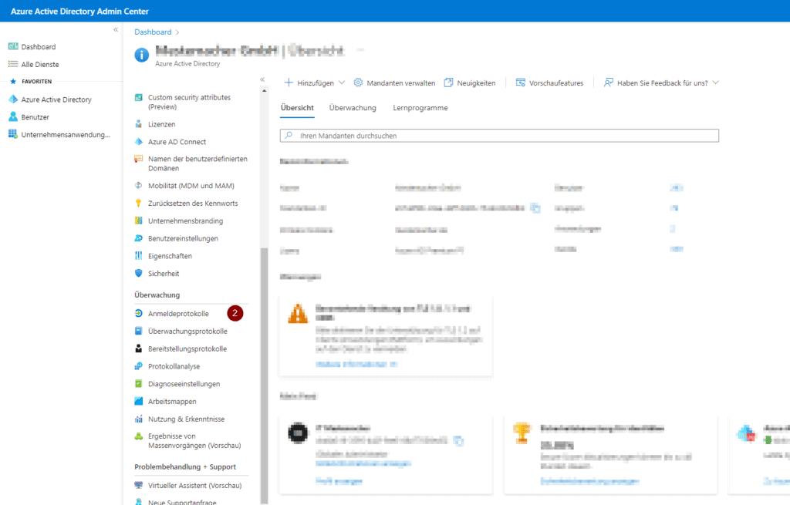This screenshot has height=505, width=790.
Task: Click the Diagnoseeinstellungen icon
Action: point(139,384)
